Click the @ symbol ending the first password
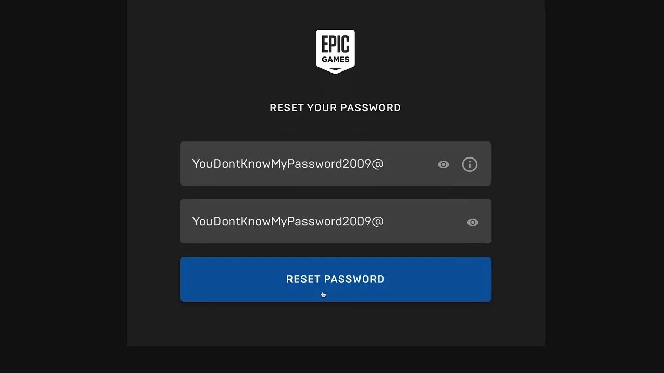Screen dimensions: 664x373 378,164
